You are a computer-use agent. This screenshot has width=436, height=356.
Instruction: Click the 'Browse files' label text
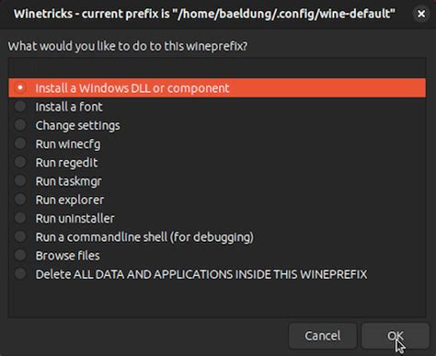(67, 256)
